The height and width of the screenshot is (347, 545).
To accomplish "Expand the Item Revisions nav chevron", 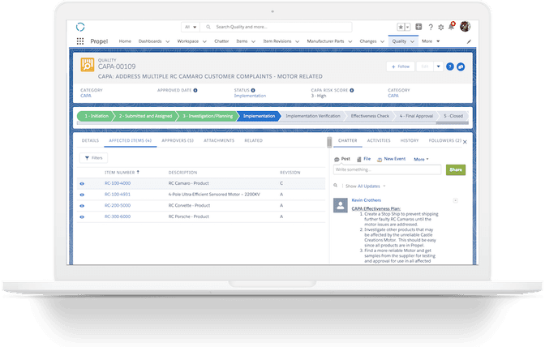I will coord(297,41).
